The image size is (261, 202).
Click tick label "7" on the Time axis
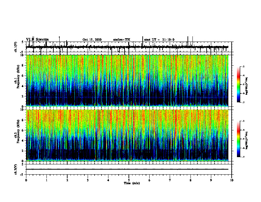170,180
